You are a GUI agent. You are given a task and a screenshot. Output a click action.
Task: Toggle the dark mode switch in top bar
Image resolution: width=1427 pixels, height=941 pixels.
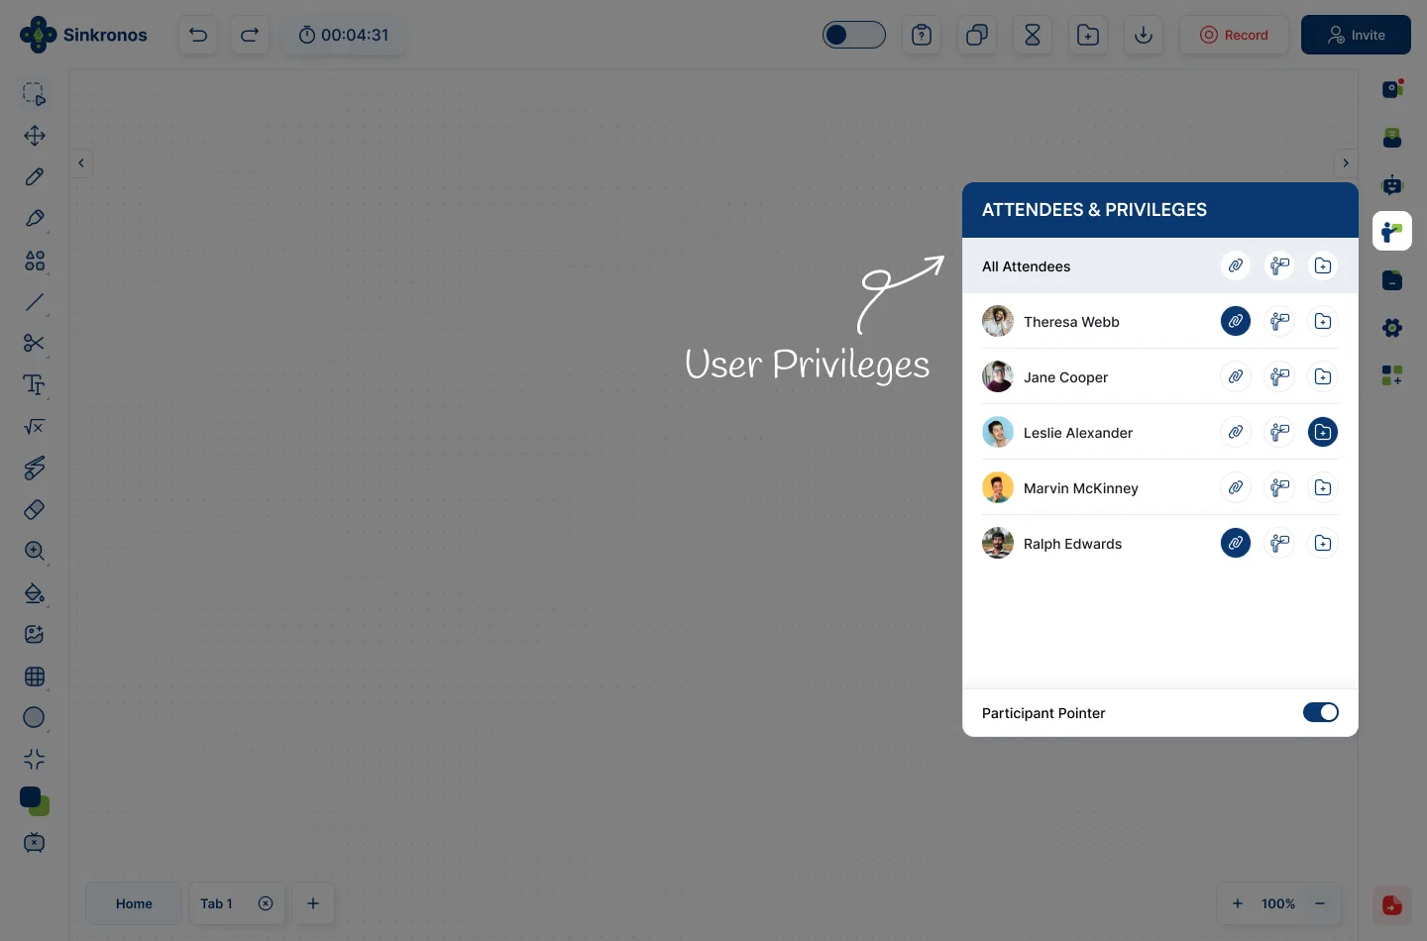[853, 35]
